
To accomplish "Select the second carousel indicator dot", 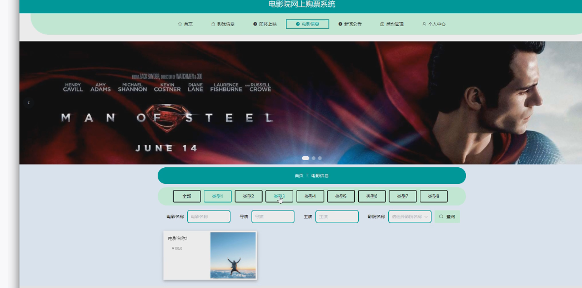I will click(x=314, y=158).
